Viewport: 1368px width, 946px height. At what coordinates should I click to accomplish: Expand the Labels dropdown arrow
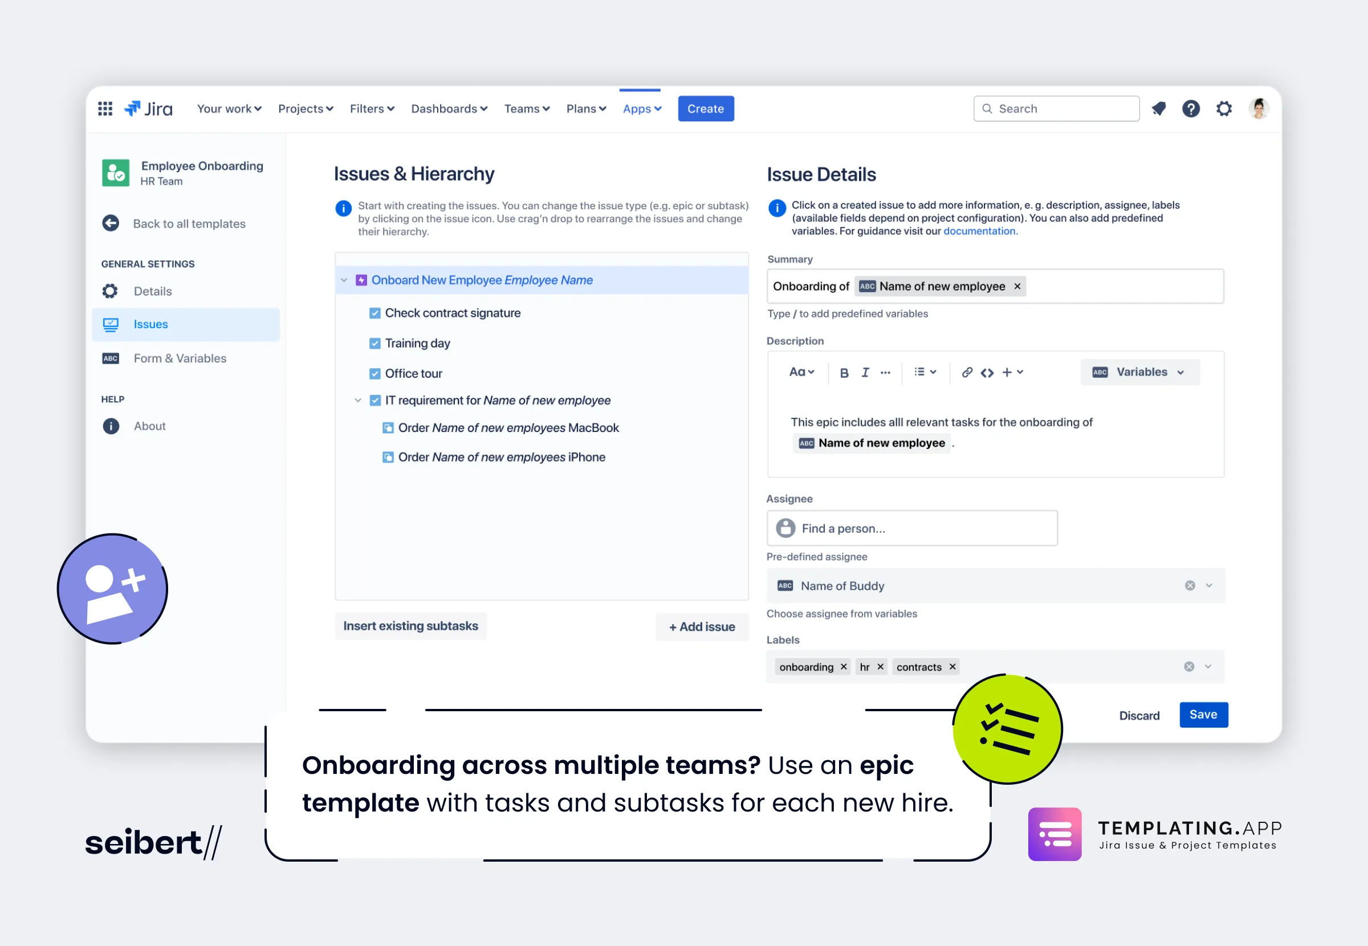(x=1208, y=667)
